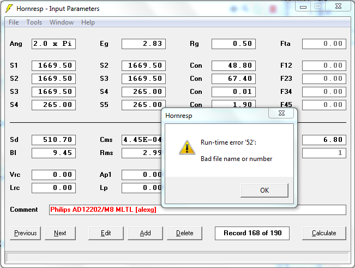Click the Lrc field 0.00
355x268 pixels.
coord(53,188)
